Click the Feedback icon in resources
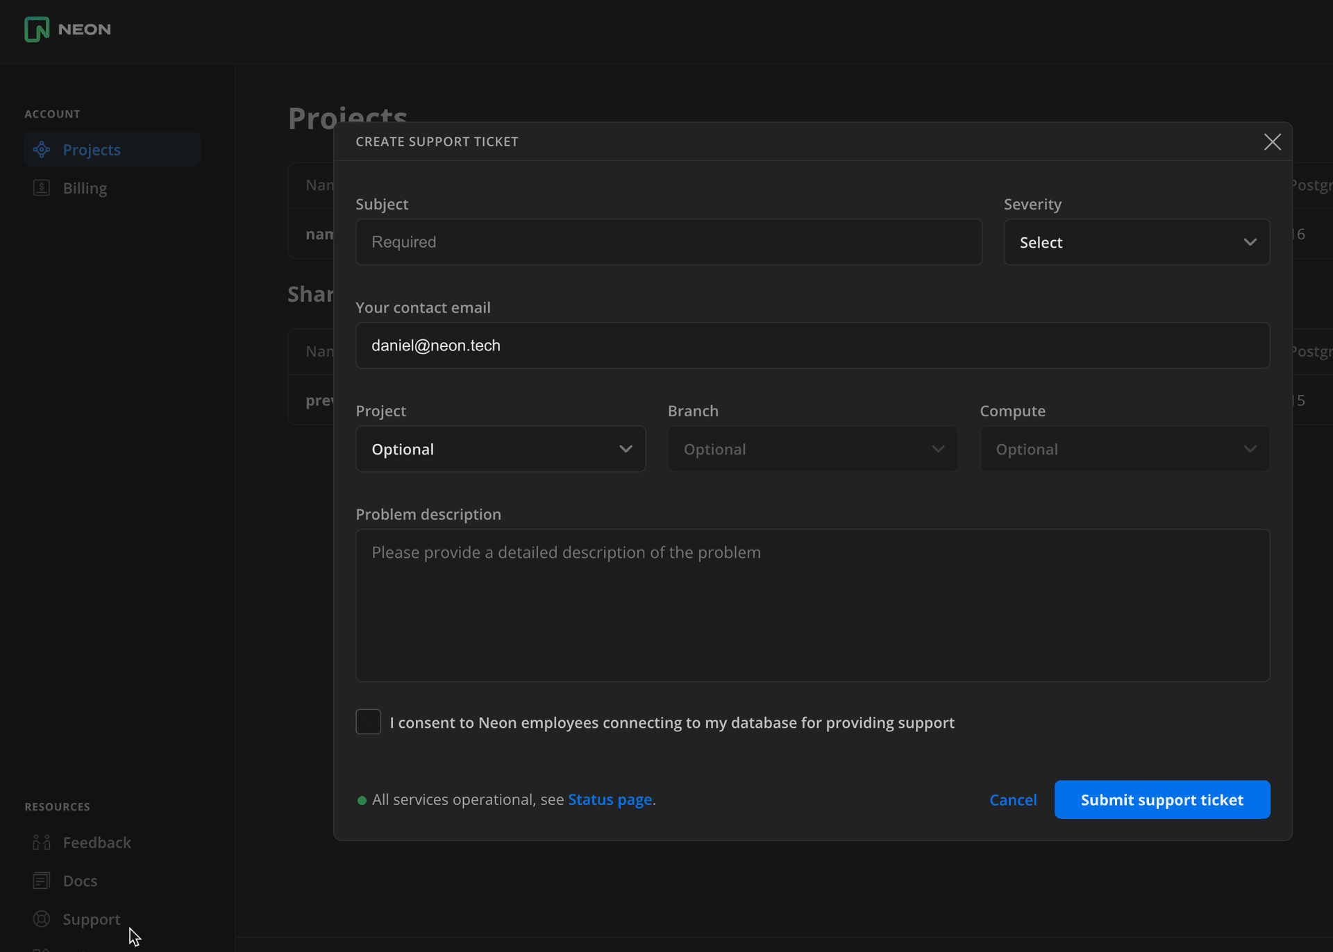This screenshot has width=1333, height=952. [41, 842]
